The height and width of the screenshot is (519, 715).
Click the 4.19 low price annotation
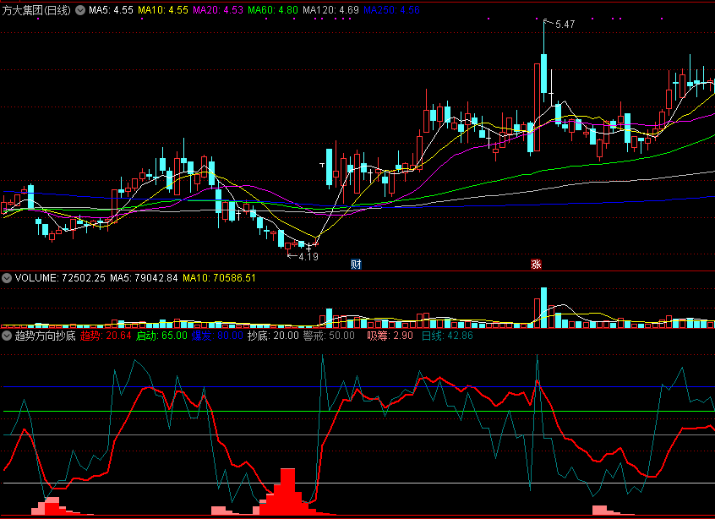pyautogui.click(x=308, y=257)
